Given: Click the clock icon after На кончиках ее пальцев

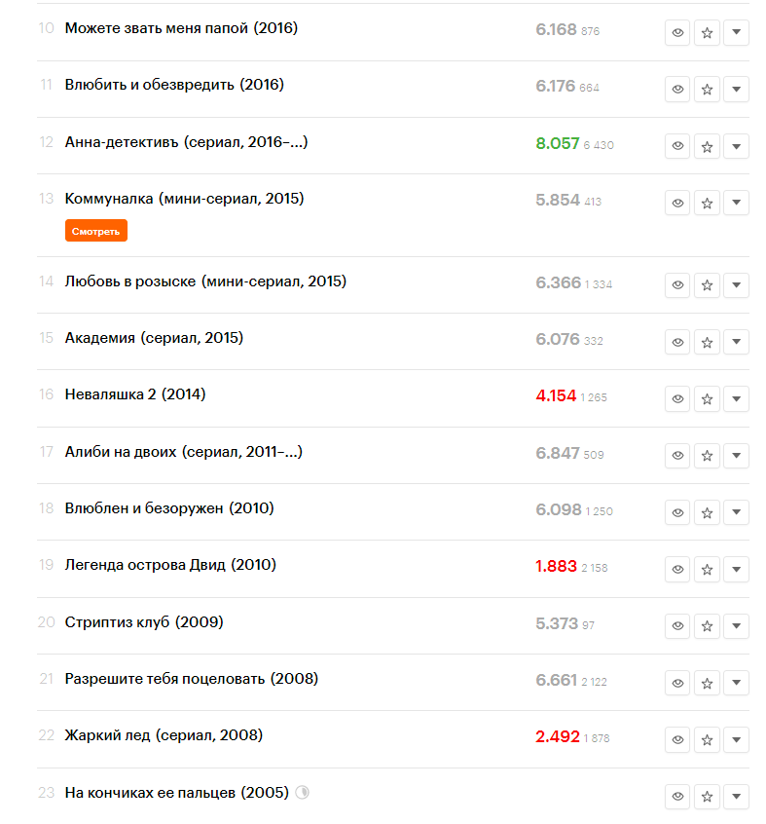Looking at the screenshot, I should 302,793.
